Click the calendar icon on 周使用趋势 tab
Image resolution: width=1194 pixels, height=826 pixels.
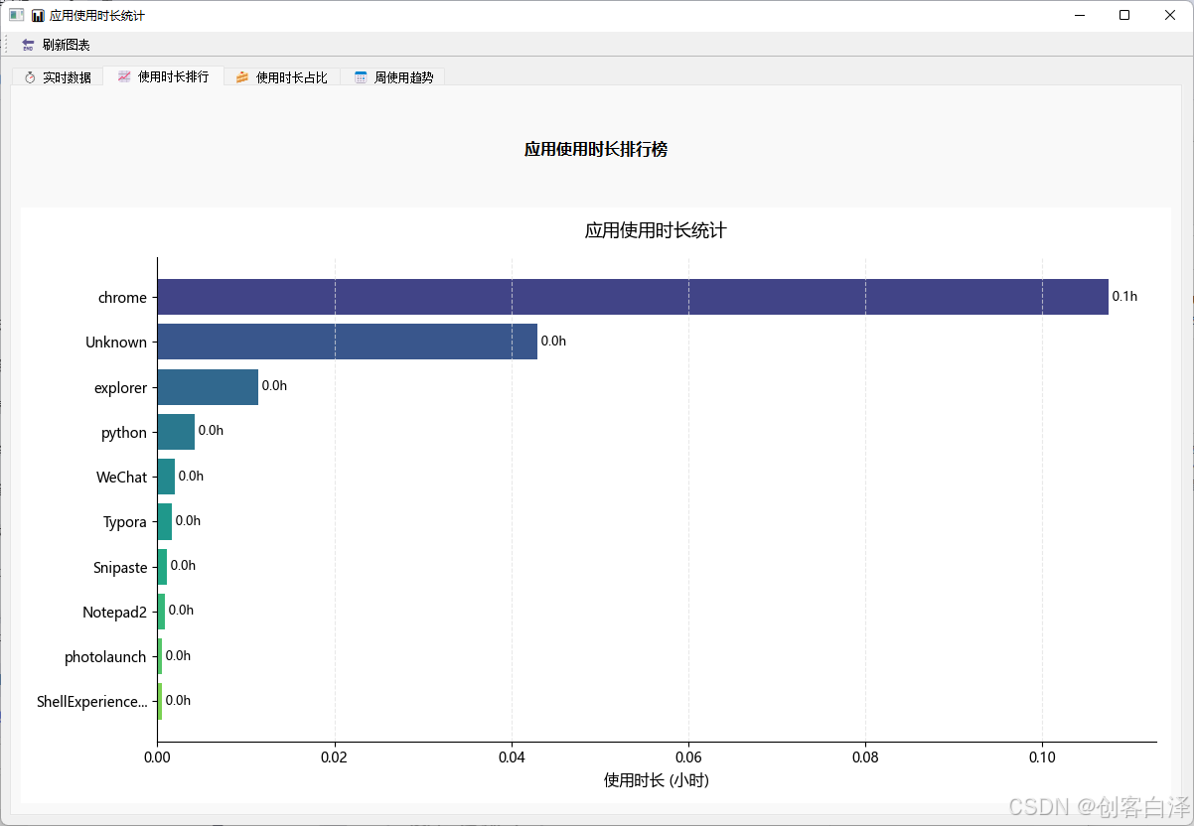(x=361, y=77)
